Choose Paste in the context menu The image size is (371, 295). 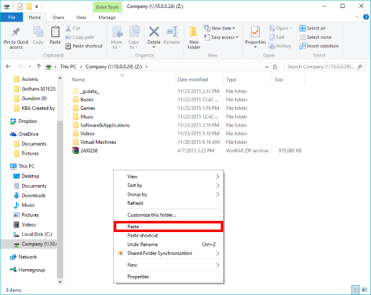point(168,226)
